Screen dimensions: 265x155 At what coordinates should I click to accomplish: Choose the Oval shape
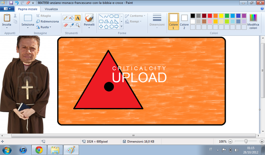(111, 16)
